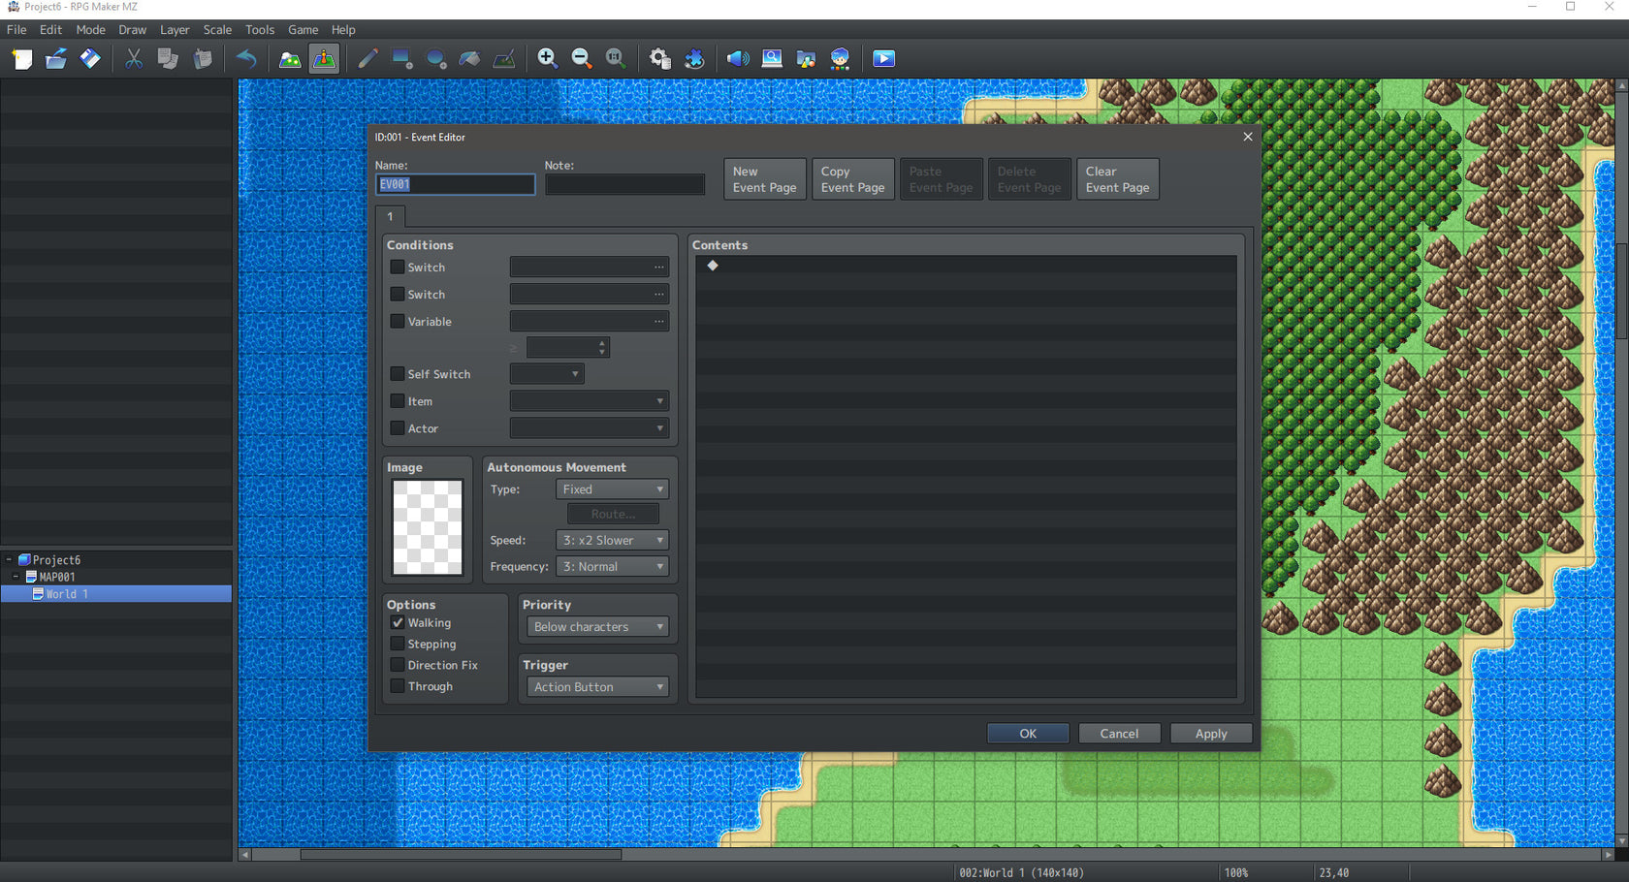Enable the Switch condition checkbox

(x=397, y=267)
